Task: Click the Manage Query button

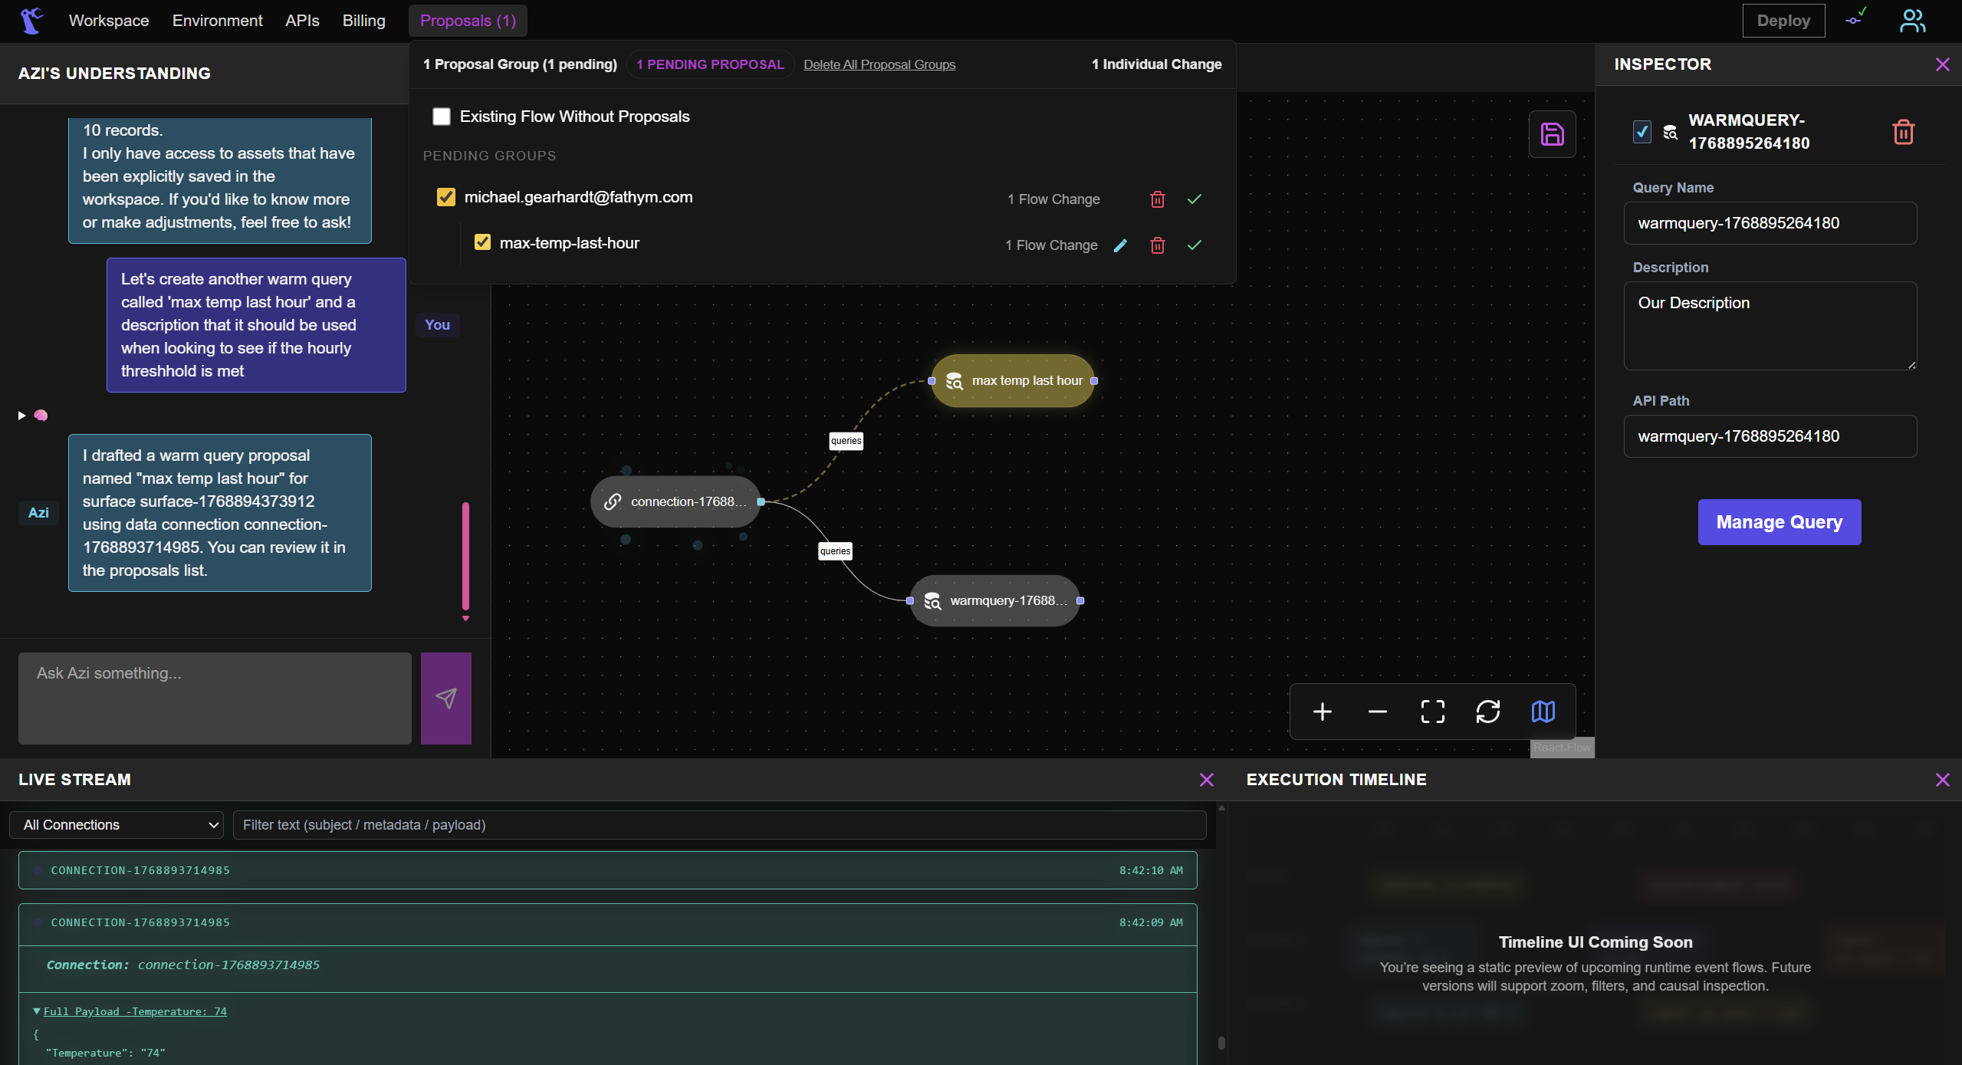Action: point(1779,522)
